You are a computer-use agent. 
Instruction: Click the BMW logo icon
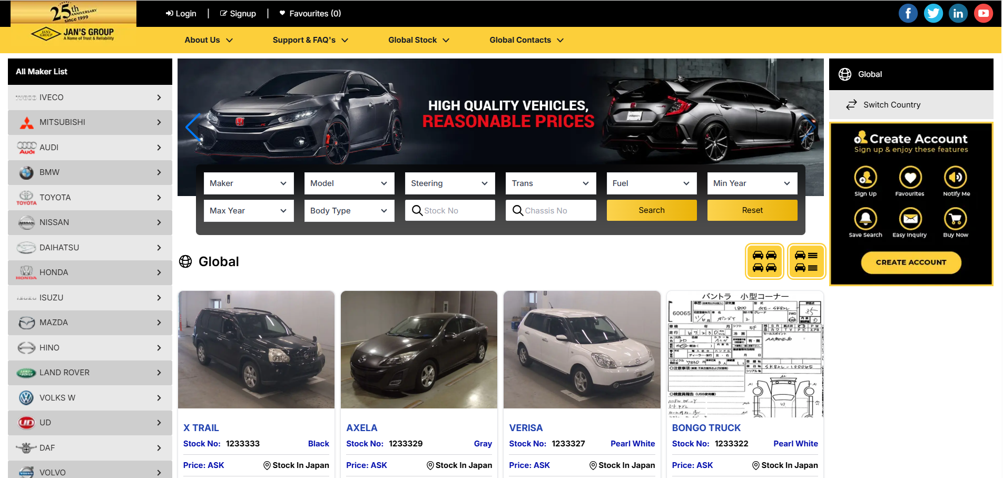click(x=26, y=172)
